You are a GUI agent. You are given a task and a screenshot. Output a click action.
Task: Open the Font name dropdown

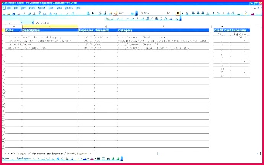point(165,13)
